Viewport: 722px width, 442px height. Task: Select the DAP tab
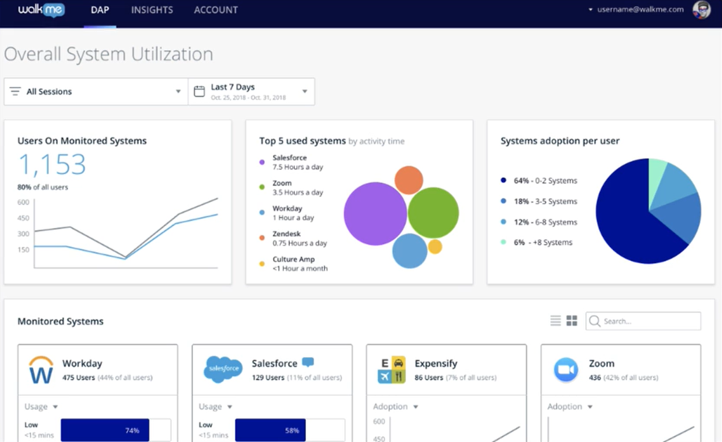coord(100,10)
